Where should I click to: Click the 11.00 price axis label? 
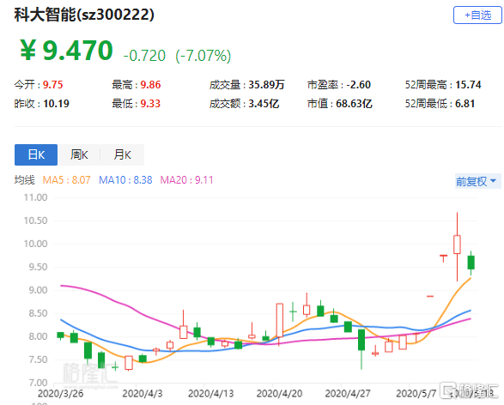(x=36, y=197)
